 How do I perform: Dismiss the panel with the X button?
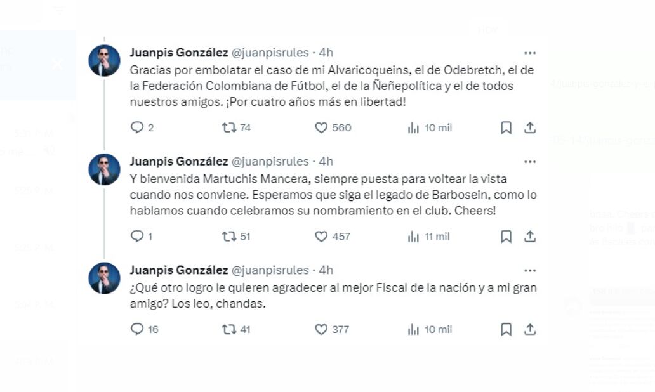pos(58,64)
